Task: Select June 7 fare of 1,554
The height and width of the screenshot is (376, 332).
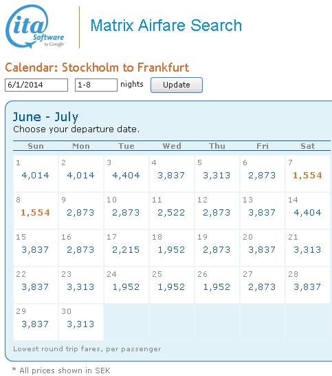Action: click(307, 176)
